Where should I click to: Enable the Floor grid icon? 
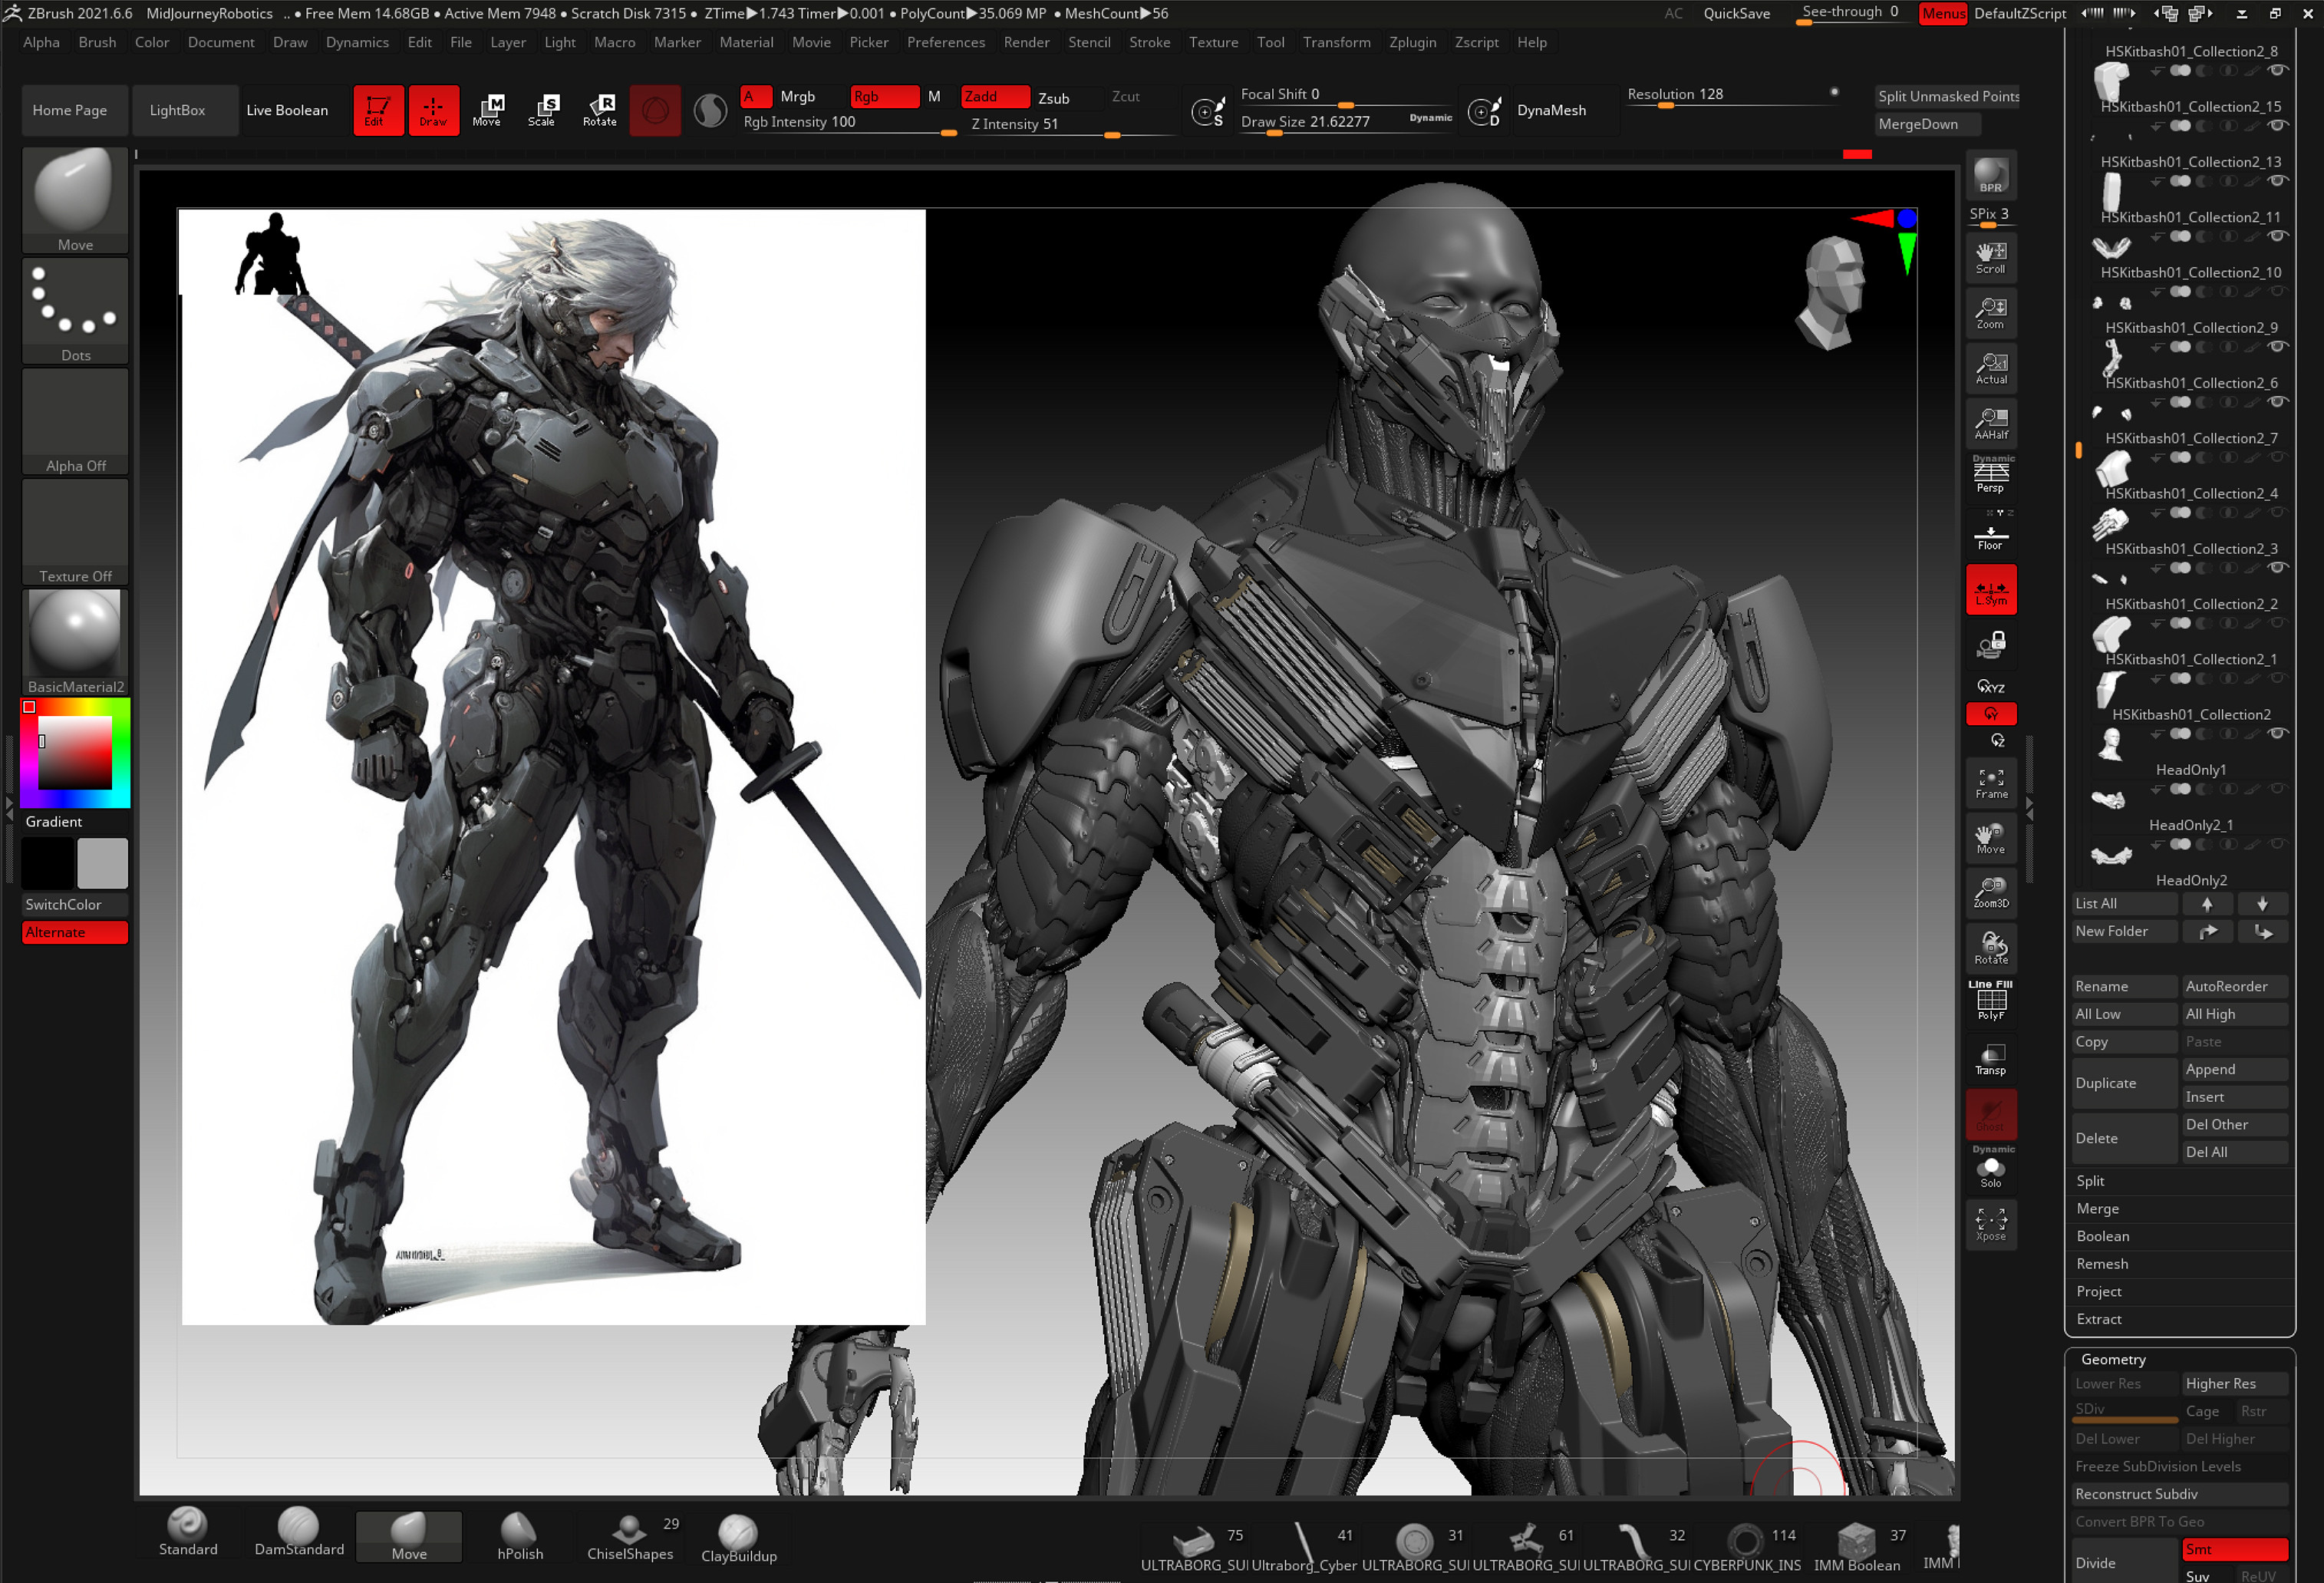click(1990, 533)
